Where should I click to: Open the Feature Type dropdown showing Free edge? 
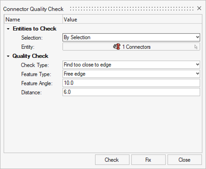click(131, 74)
